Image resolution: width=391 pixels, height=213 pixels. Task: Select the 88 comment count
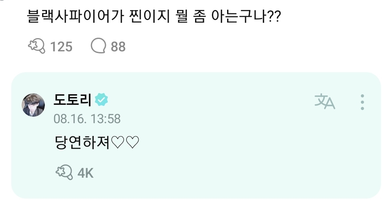point(118,47)
